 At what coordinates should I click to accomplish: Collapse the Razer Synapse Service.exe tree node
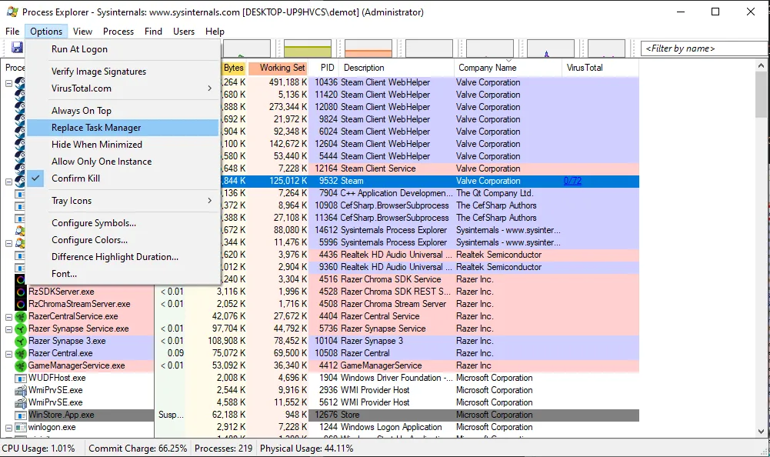point(8,329)
